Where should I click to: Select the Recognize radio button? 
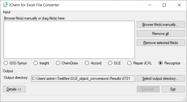click(161, 63)
